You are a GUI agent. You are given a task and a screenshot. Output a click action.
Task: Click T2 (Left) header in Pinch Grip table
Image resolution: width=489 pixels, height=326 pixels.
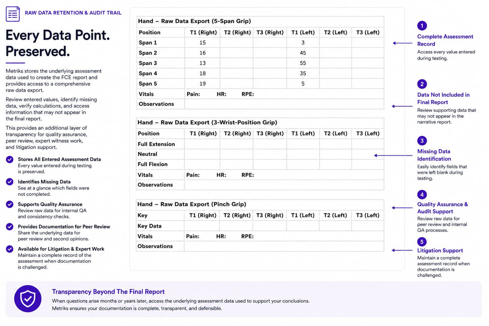tap(335, 216)
